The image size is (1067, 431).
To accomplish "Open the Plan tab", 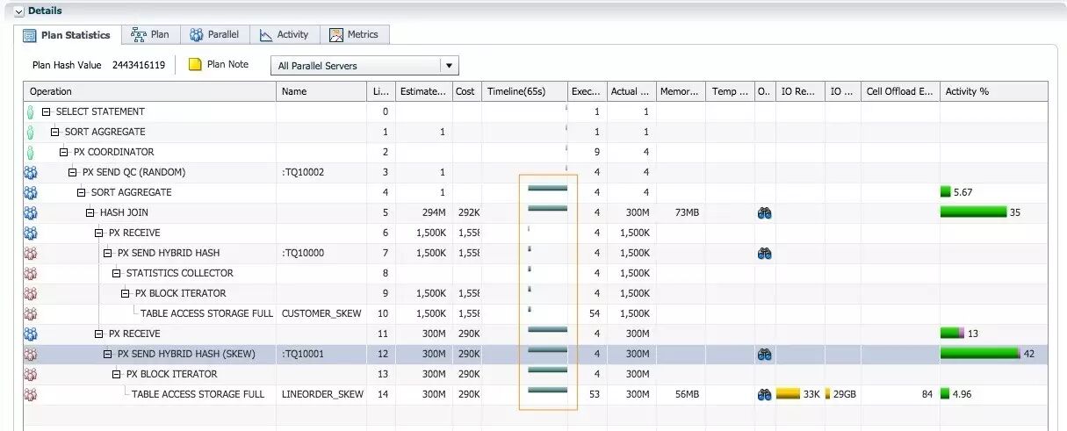I will (150, 34).
